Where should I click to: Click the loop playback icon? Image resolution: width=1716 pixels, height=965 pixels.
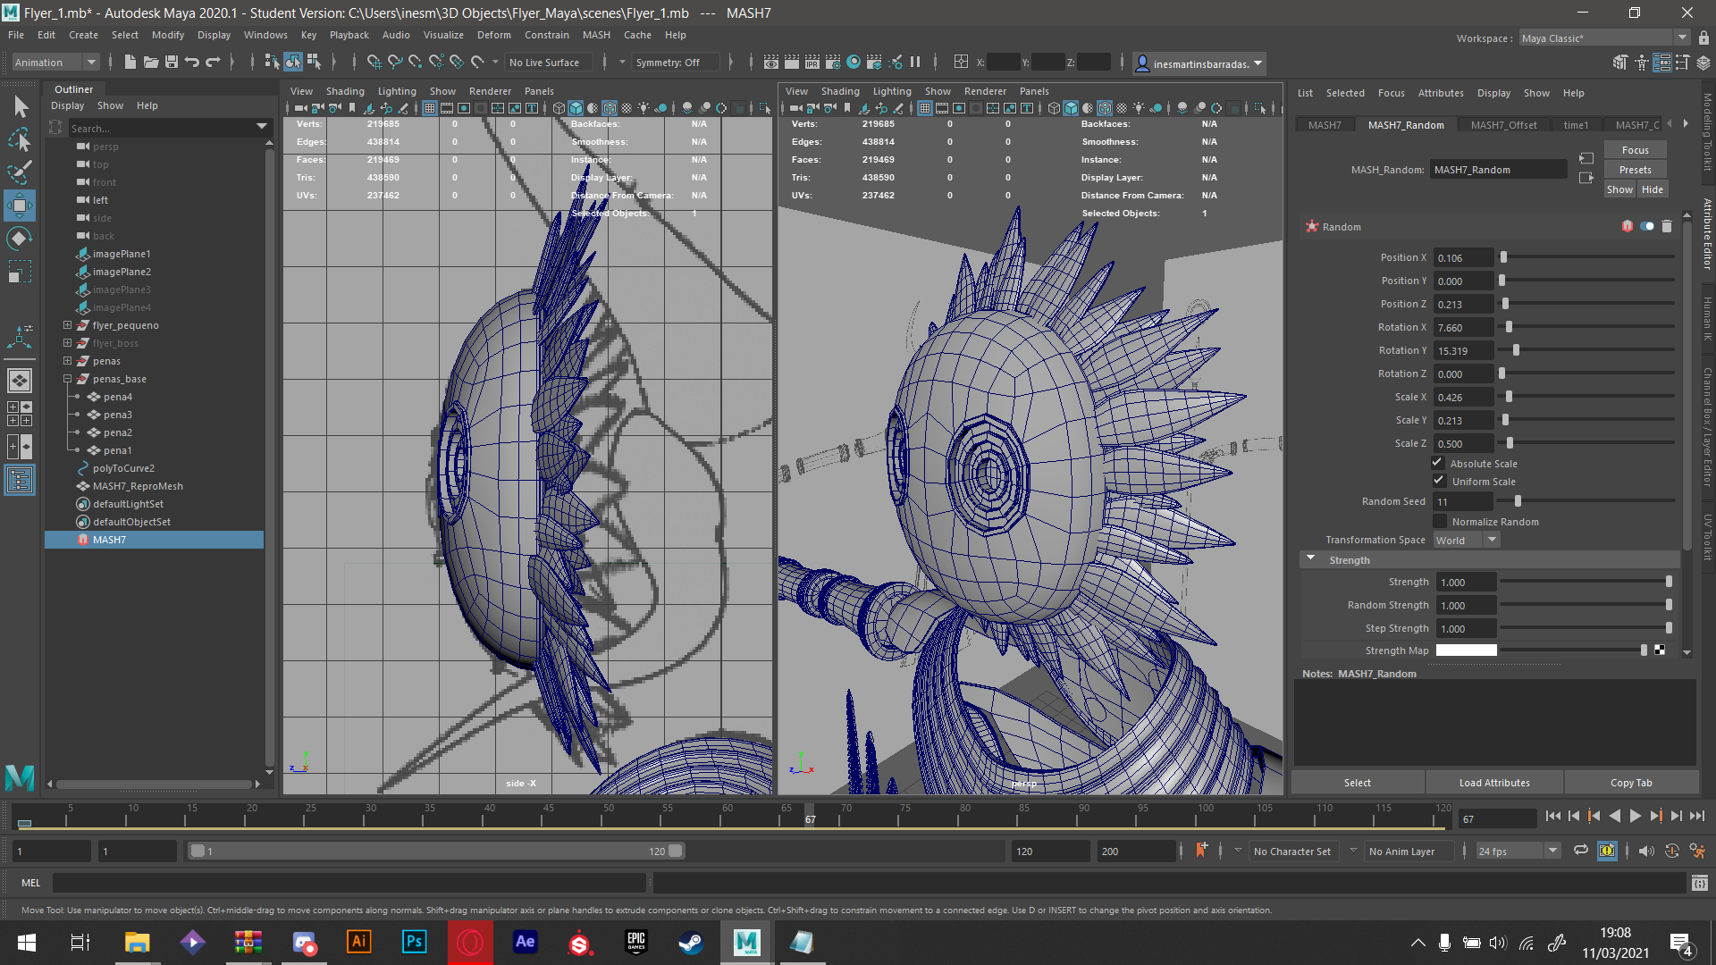[1581, 851]
